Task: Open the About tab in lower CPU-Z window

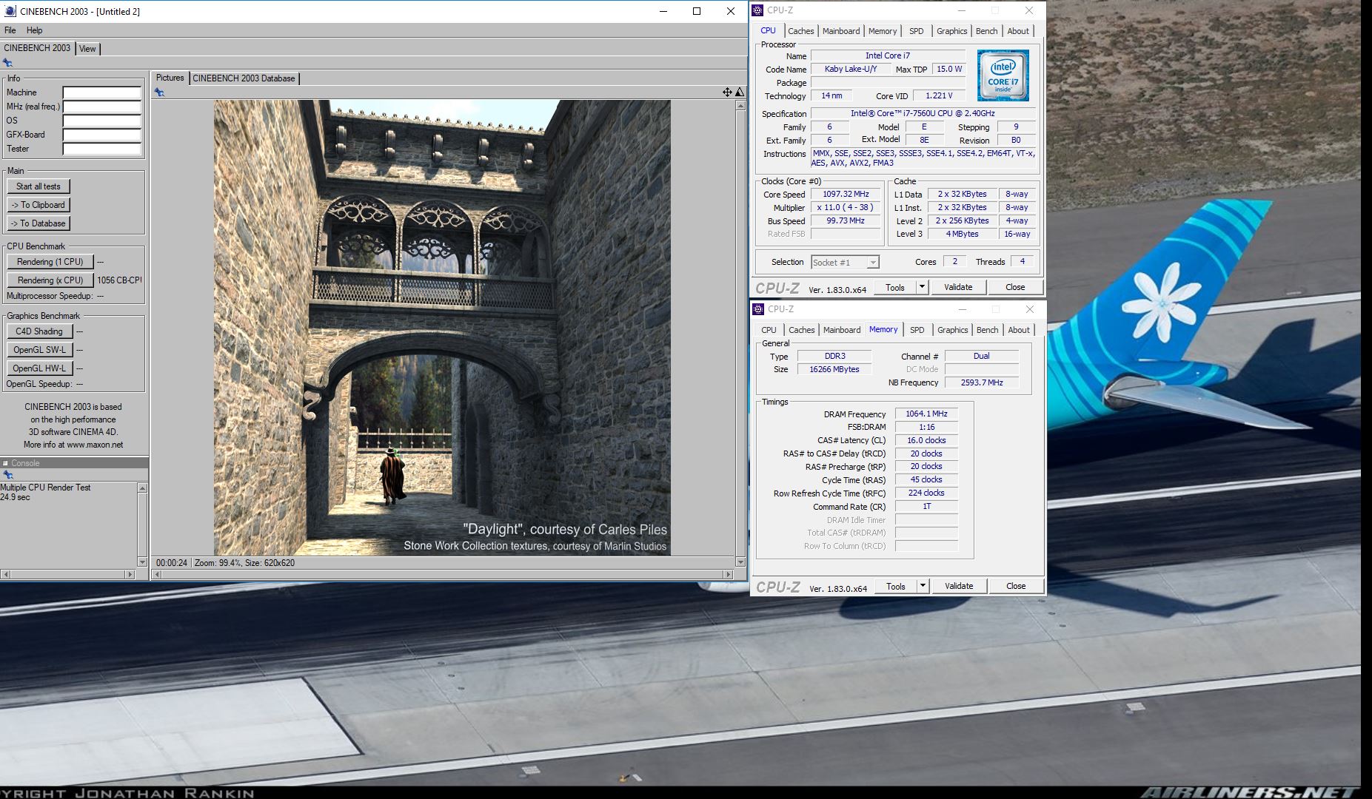Action: coord(1019,330)
